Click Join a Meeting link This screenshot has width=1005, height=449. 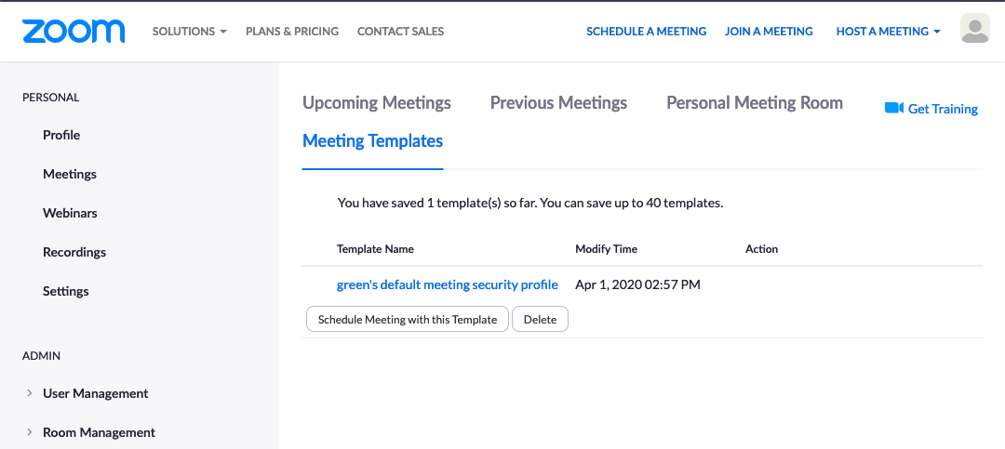[x=769, y=32]
